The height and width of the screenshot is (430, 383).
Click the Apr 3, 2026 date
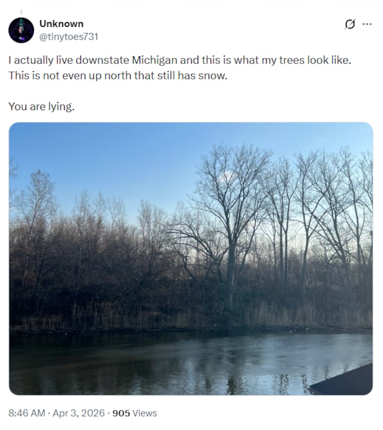coord(77,413)
